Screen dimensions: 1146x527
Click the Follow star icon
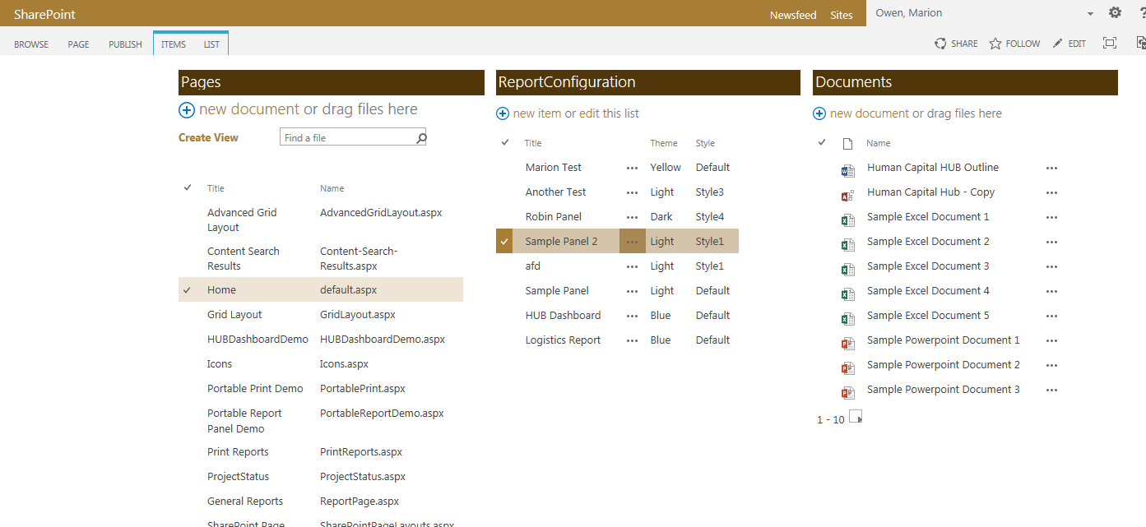994,43
